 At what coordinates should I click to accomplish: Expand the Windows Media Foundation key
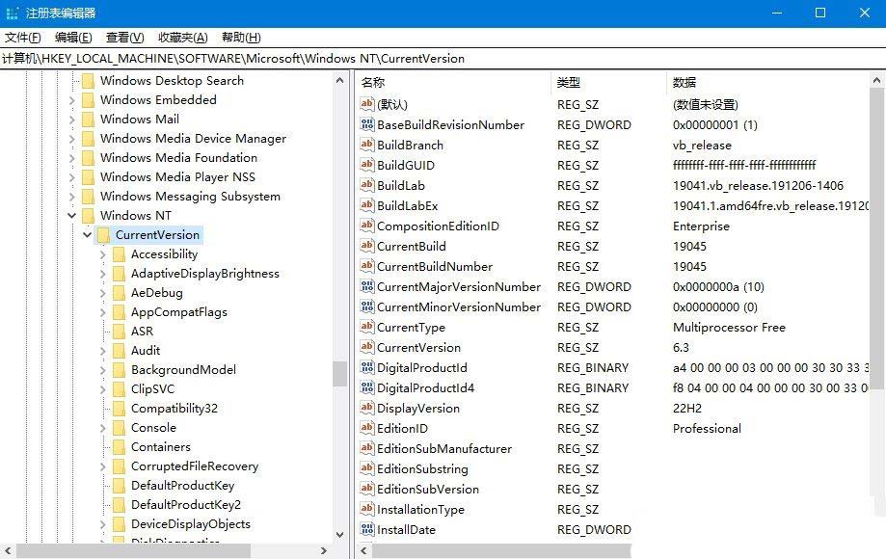point(71,157)
